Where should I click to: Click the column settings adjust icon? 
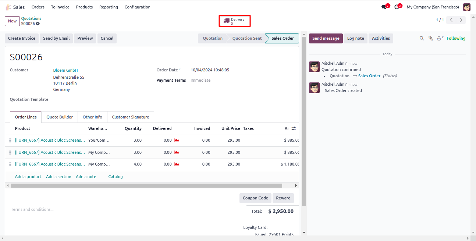point(294,128)
